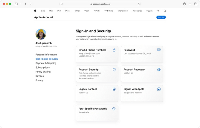The image size is (200, 128).
Task: Click 'Joe Lipscomb' name under photo
Action: (x=43, y=43)
